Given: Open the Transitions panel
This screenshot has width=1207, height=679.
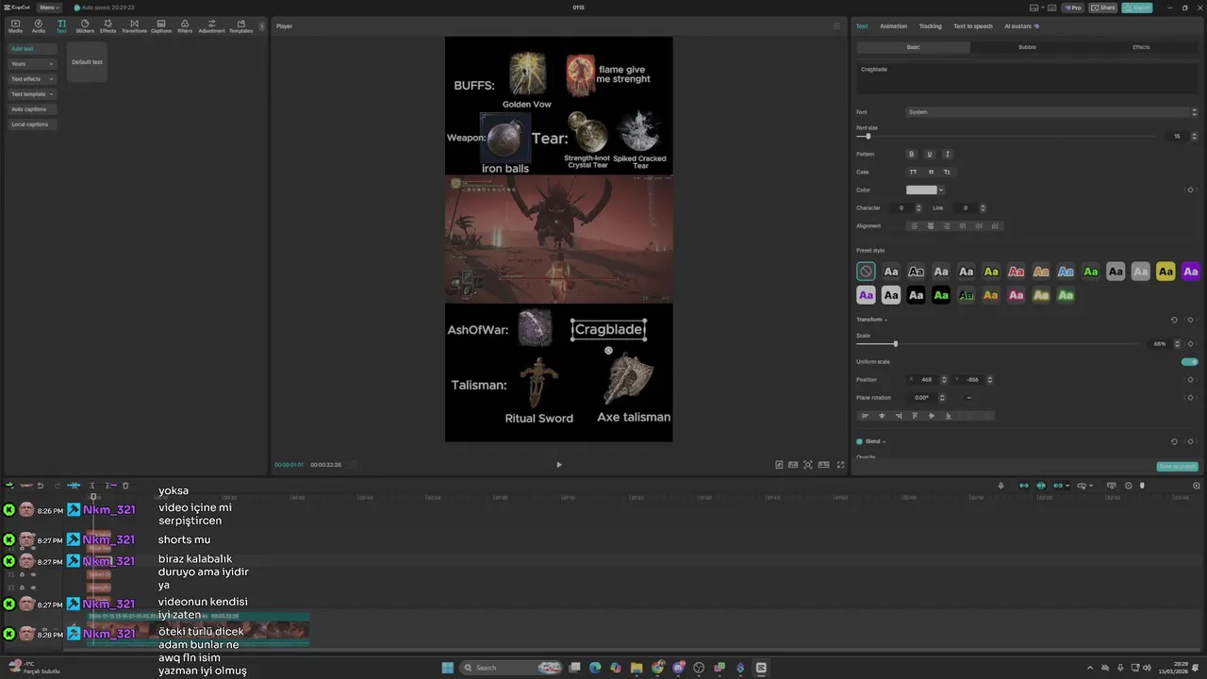Looking at the screenshot, I should (x=134, y=25).
